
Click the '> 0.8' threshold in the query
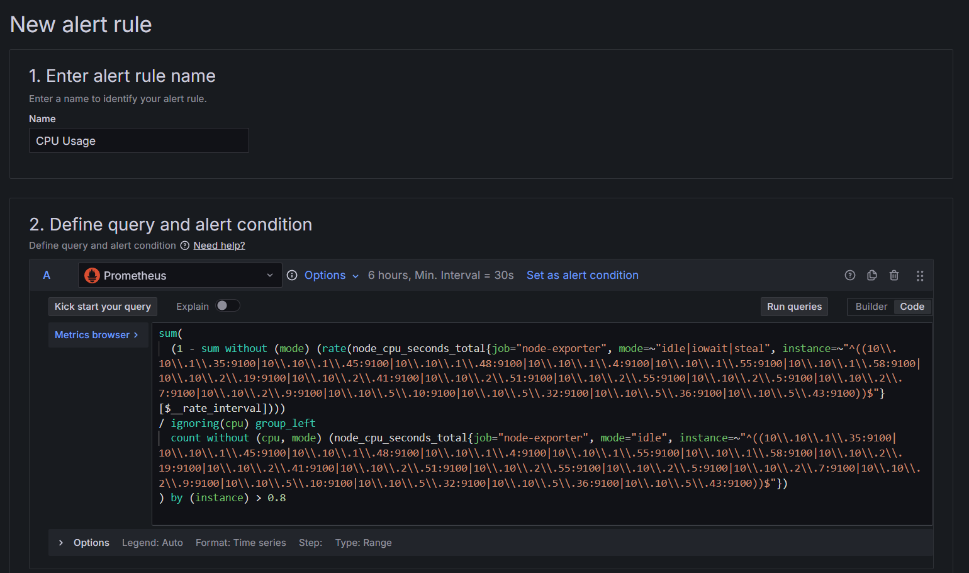pyautogui.click(x=271, y=498)
